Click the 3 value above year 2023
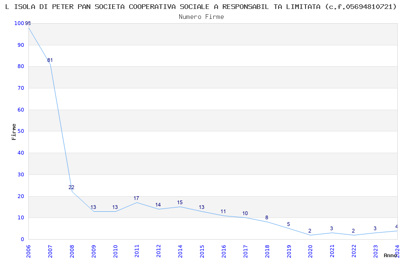 point(375,228)
